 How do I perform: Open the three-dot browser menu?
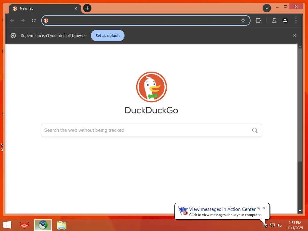[x=296, y=20]
